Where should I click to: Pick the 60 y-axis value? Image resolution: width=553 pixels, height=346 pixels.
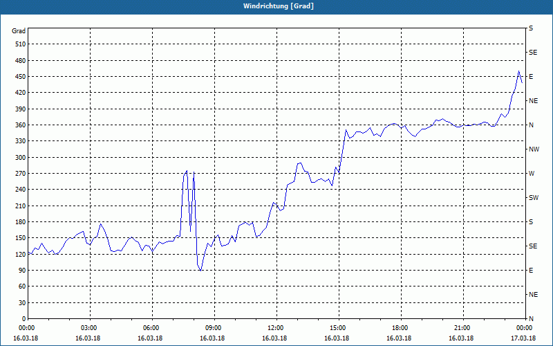[x=22, y=286]
